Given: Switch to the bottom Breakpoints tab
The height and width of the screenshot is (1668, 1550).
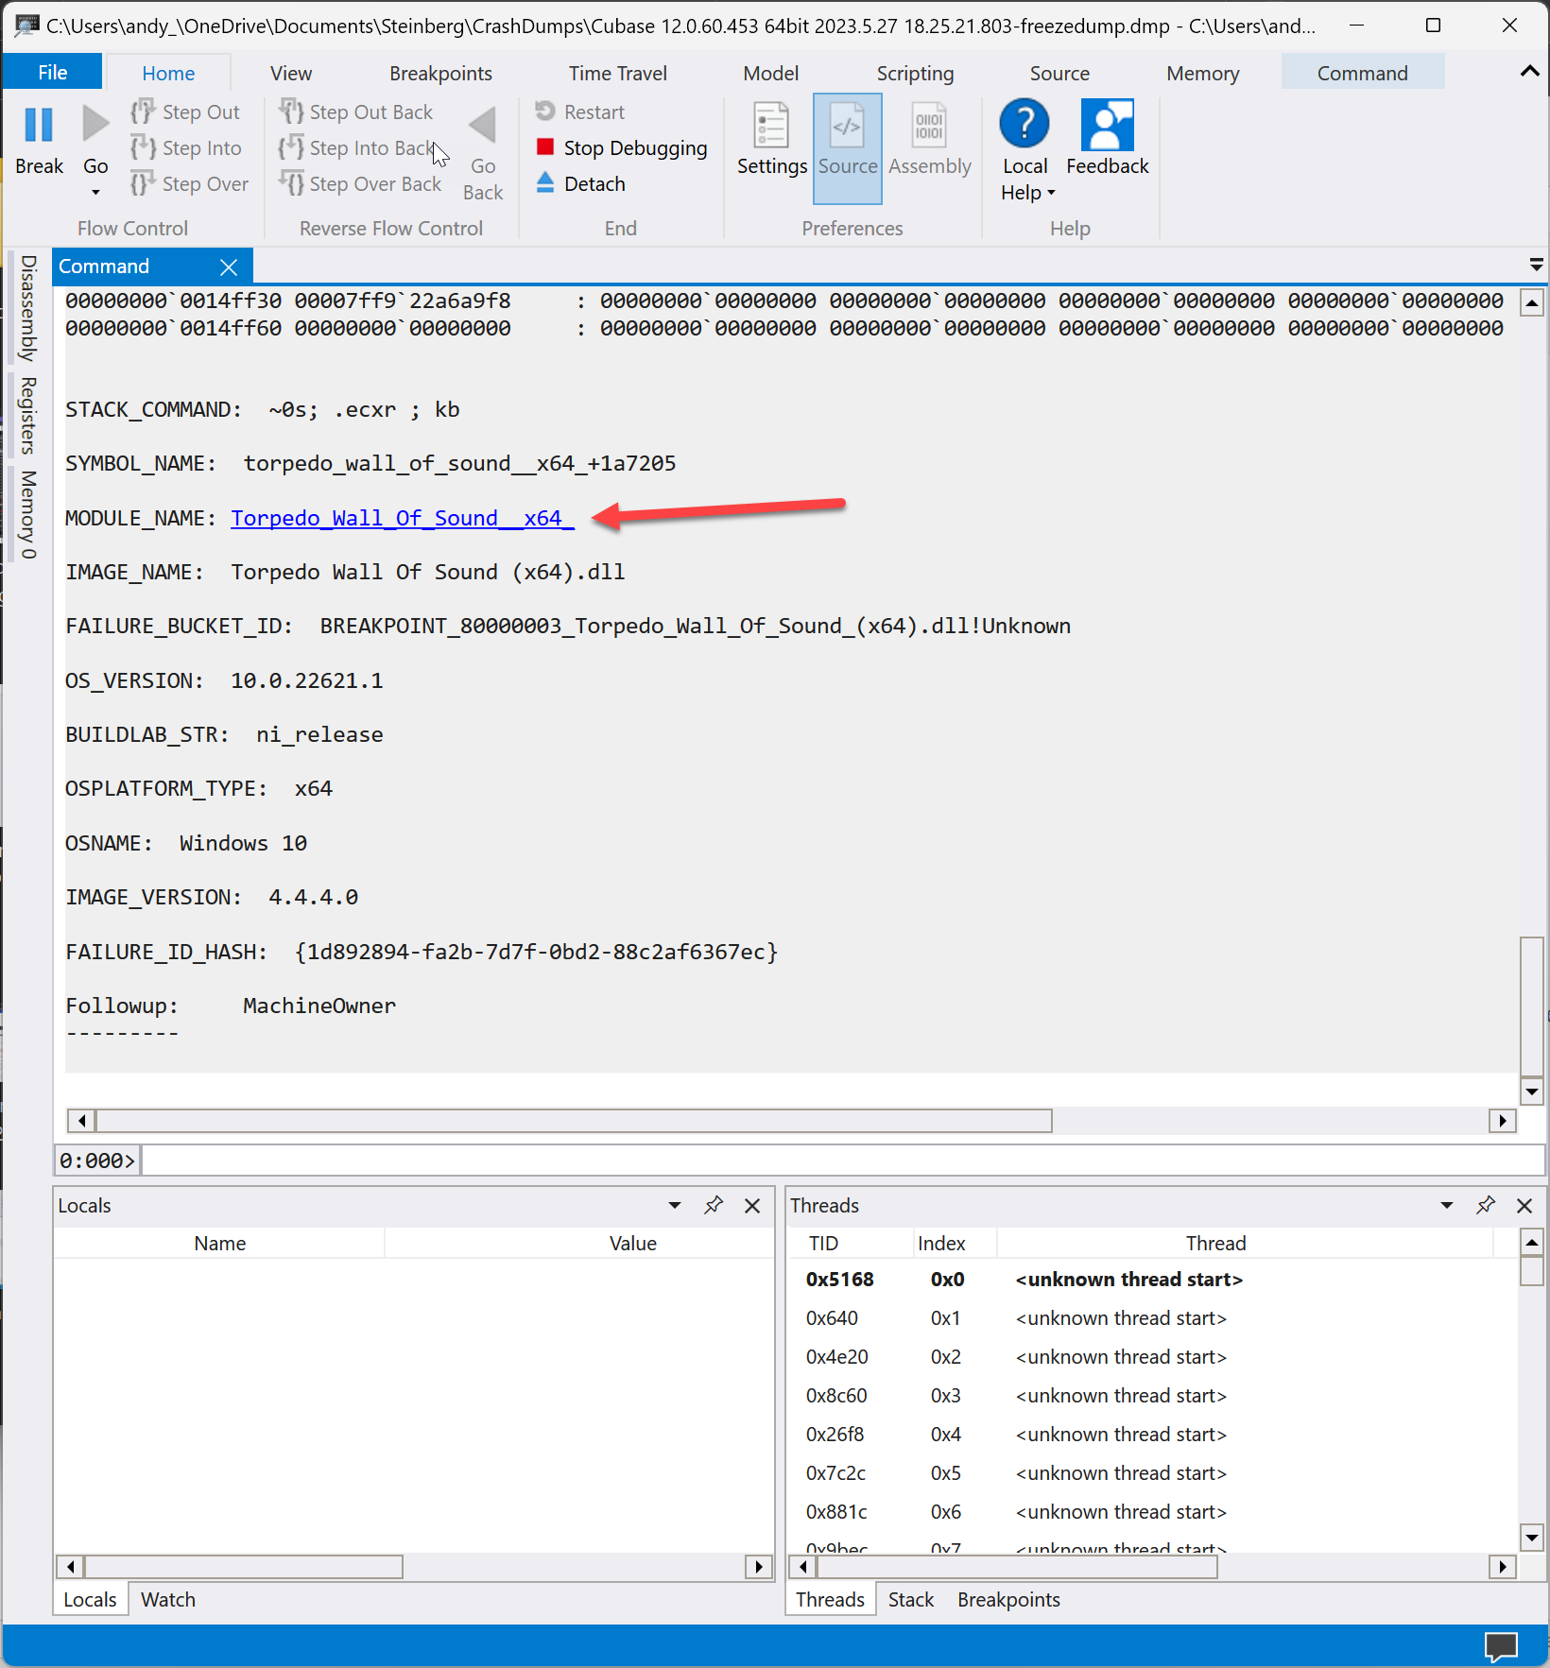Looking at the screenshot, I should [x=1008, y=1600].
